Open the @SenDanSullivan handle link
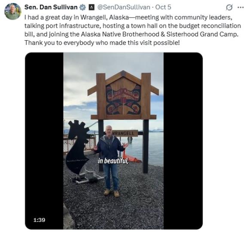The width and height of the screenshot is (249, 232). click(124, 7)
